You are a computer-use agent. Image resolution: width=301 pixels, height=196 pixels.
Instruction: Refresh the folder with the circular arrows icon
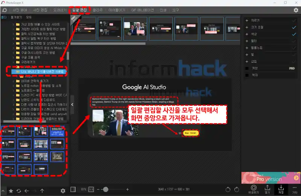tap(19, 191)
